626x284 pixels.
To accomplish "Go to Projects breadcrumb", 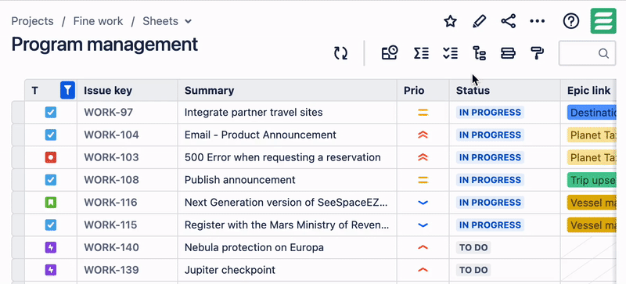I will (32, 21).
